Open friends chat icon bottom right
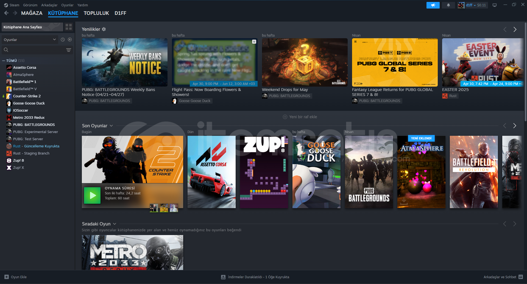 [x=521, y=277]
